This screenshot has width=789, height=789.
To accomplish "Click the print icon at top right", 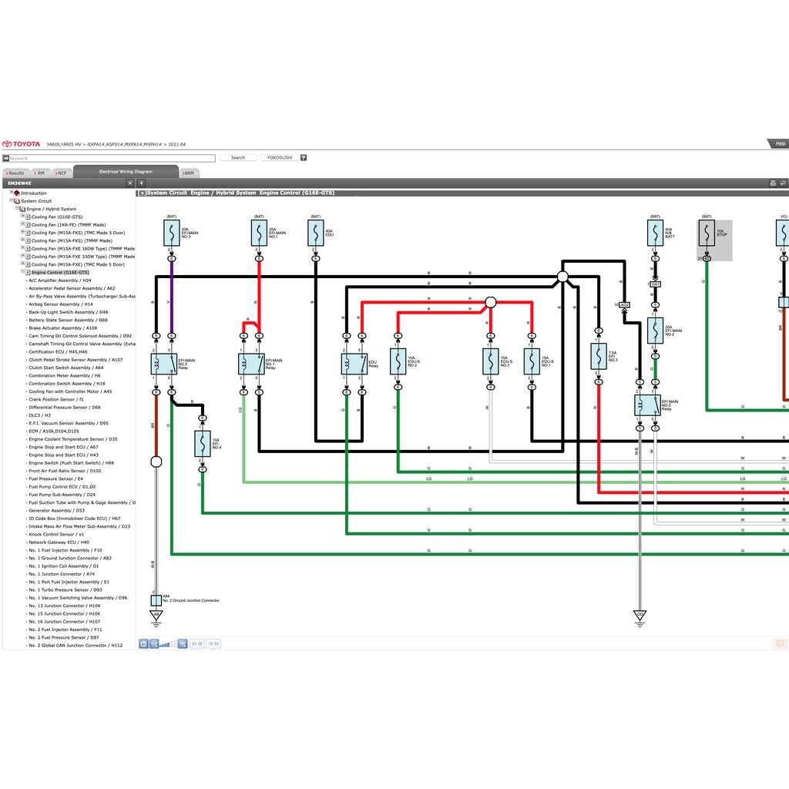I will click(x=773, y=183).
